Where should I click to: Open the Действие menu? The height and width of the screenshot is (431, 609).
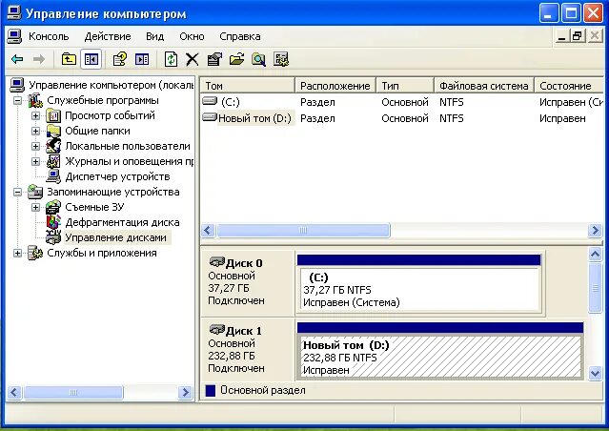pos(108,36)
